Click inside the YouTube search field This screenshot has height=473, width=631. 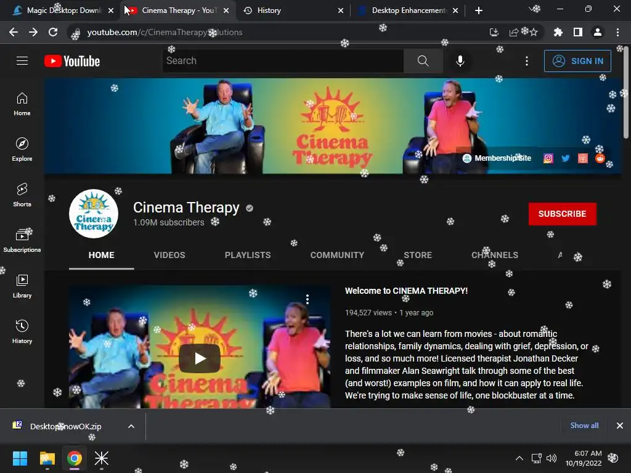coord(283,61)
